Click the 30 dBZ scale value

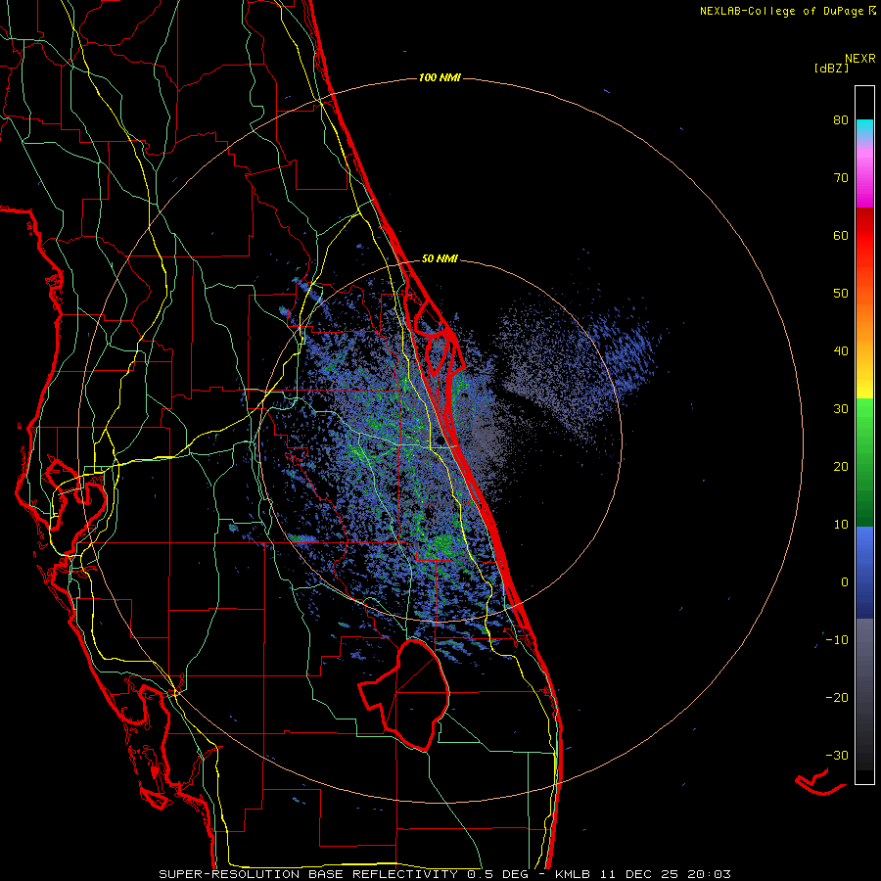coord(841,409)
